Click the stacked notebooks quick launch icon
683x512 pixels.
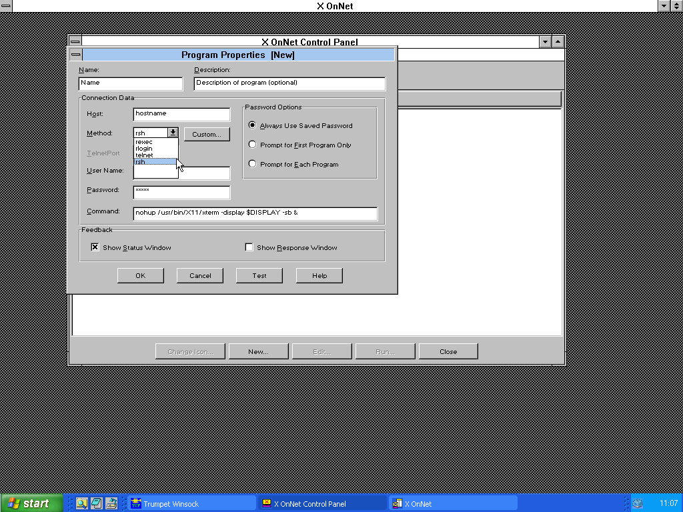pyautogui.click(x=96, y=503)
